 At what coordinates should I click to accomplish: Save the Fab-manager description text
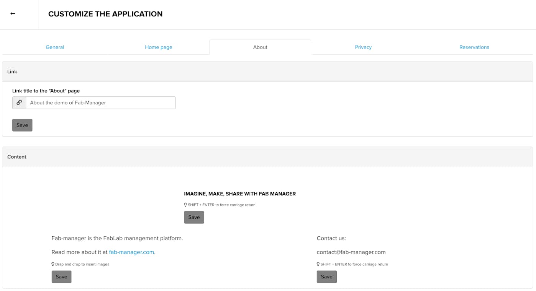(61, 277)
